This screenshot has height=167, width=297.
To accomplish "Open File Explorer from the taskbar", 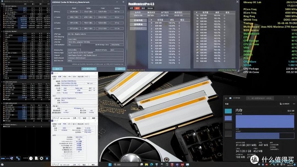I will [x=146, y=165].
